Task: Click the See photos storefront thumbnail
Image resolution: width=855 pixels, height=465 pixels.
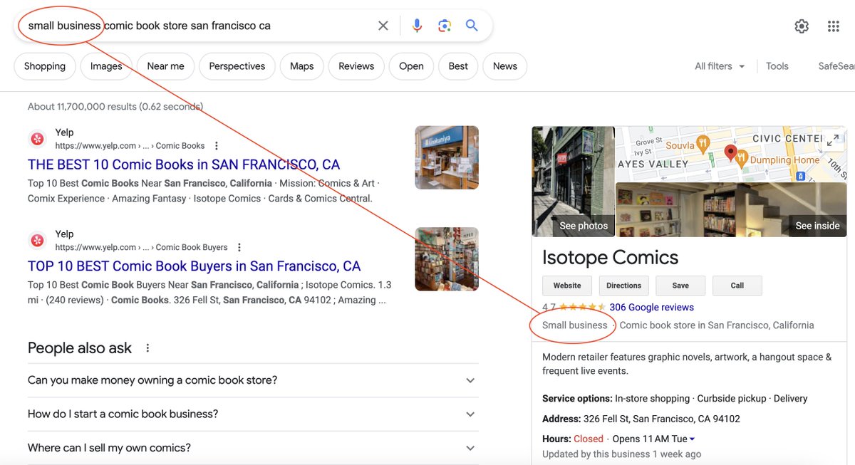Action: click(x=574, y=182)
